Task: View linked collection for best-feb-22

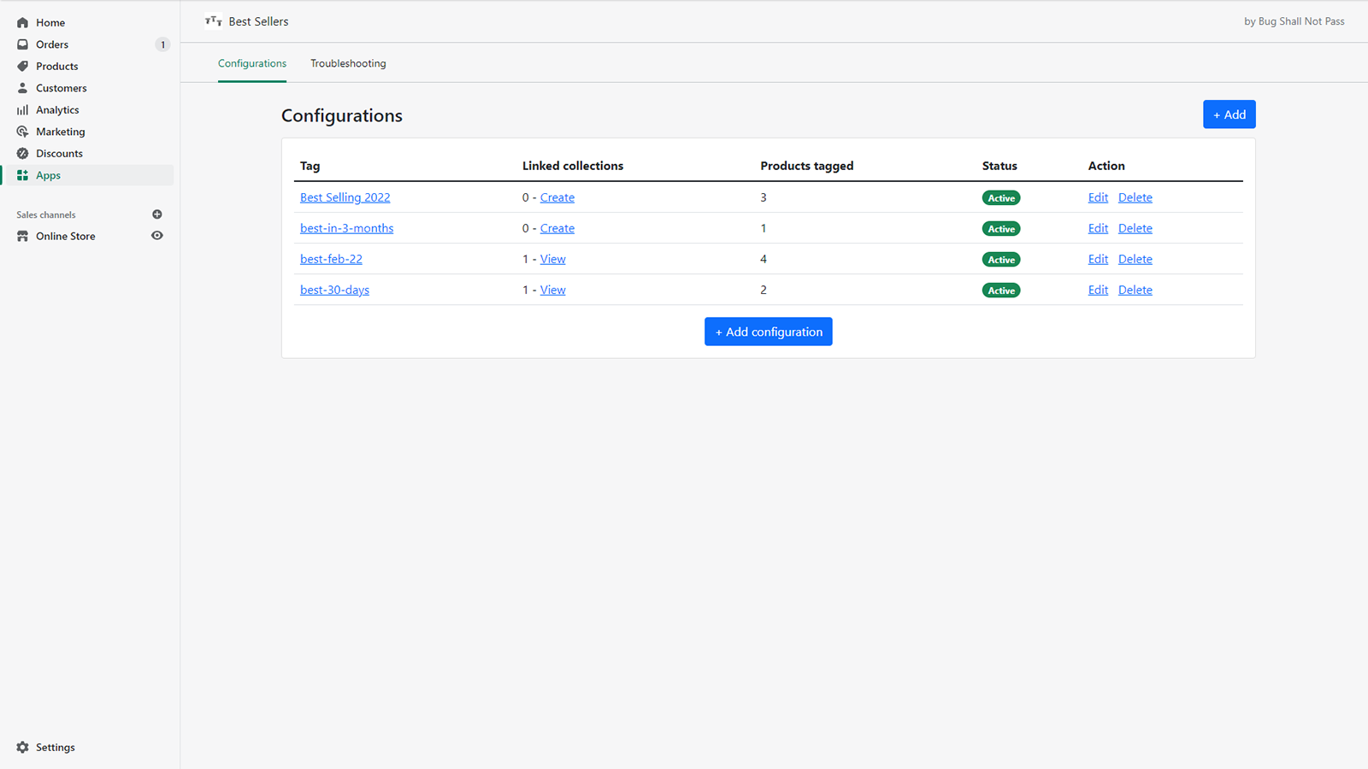Action: (553, 259)
